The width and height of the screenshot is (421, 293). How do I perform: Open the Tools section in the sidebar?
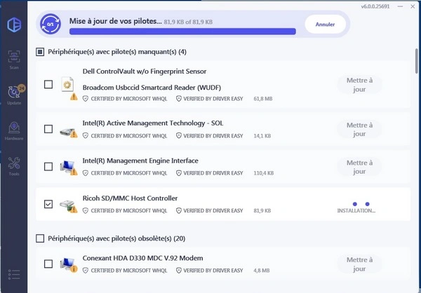coord(13,168)
